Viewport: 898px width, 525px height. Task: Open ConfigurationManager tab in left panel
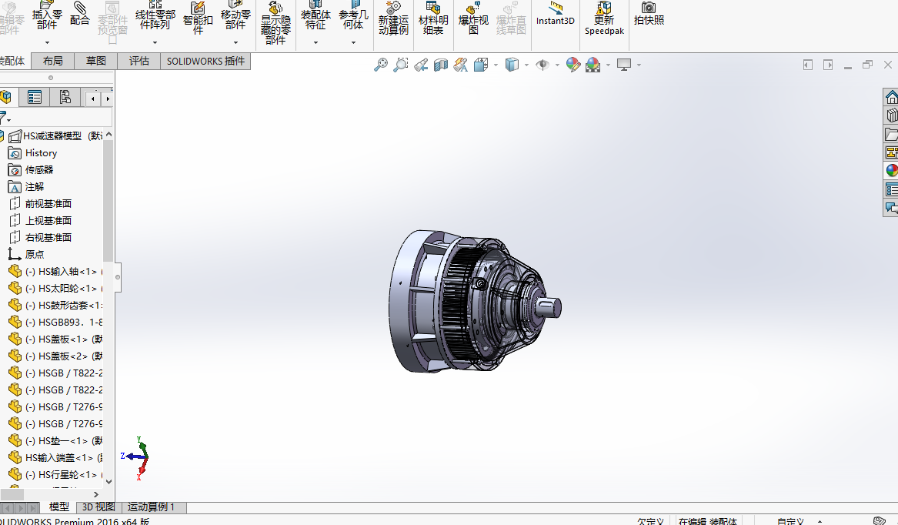pos(65,98)
